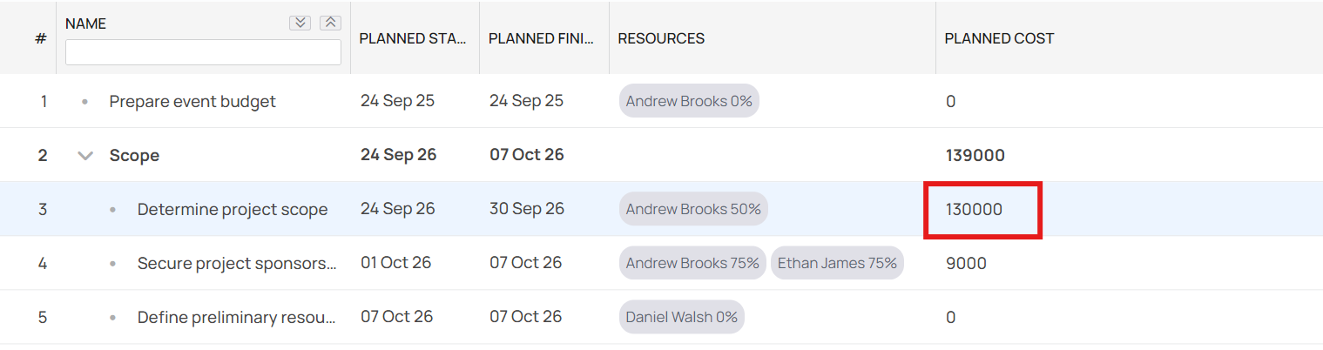Viewport: 1323px width, 350px height.
Task: Select the Define preliminary resources task
Action: coord(237,317)
